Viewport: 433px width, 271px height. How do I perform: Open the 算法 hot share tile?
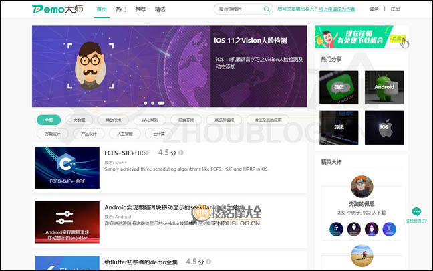[x=339, y=127]
